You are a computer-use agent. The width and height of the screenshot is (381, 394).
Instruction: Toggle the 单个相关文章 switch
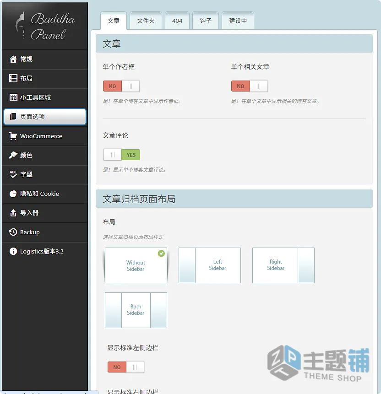250,86
